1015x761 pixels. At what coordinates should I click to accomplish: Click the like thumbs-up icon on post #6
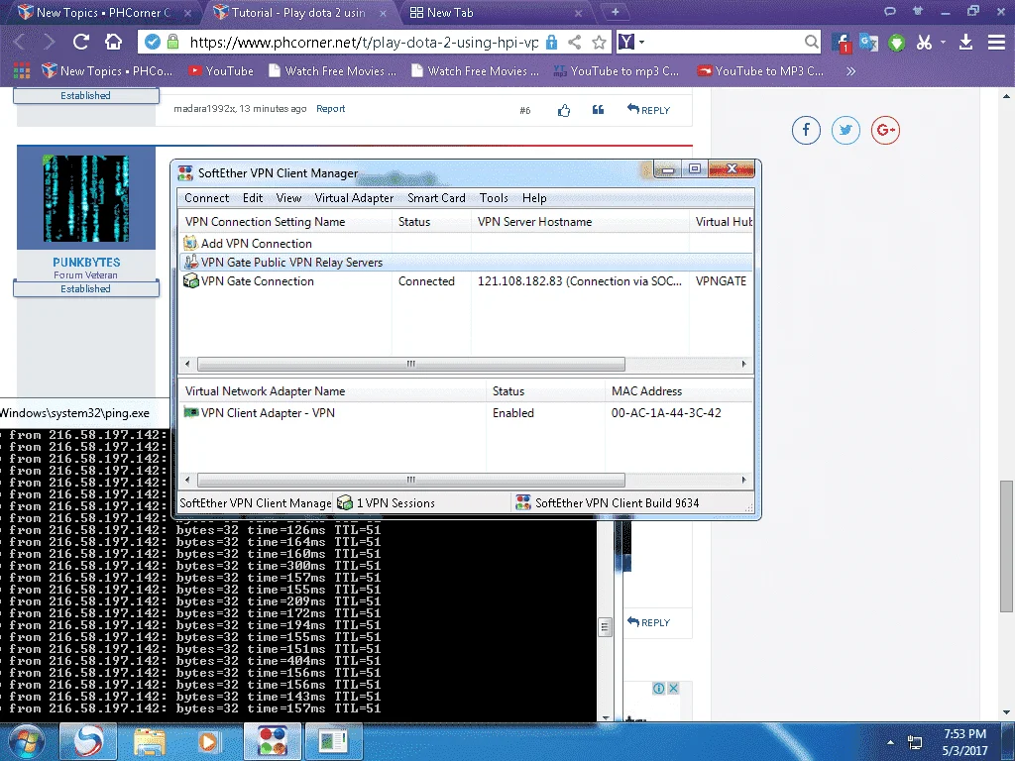click(x=564, y=111)
